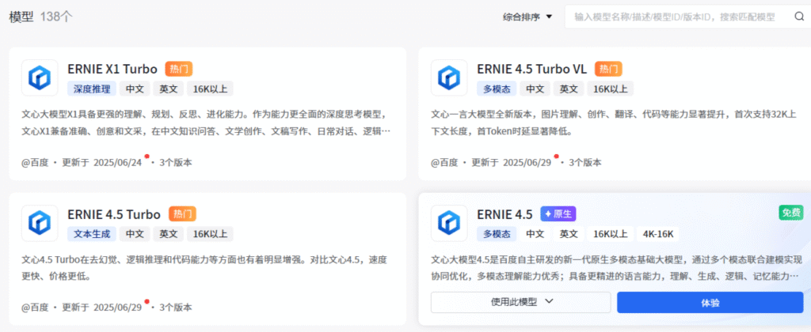
Task: Click the ERNIE 4.5 card model logo
Action: pyautogui.click(x=449, y=223)
